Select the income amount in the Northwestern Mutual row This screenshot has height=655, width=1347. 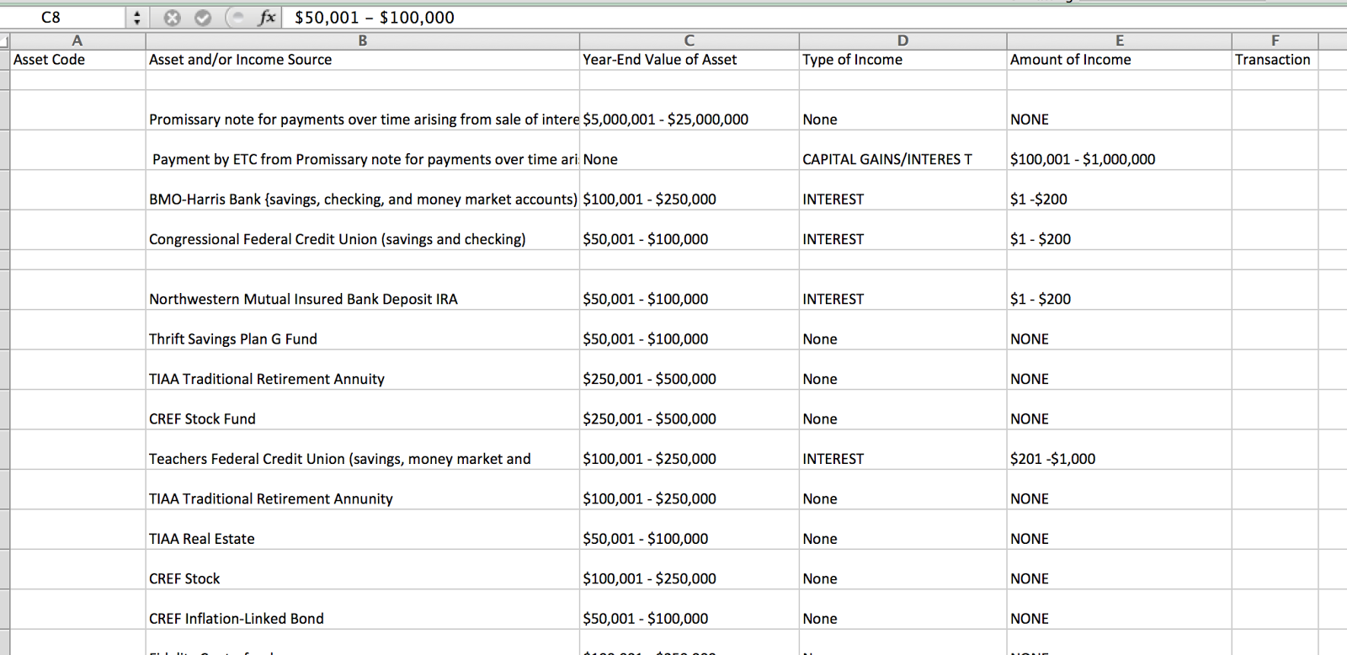pos(1120,290)
